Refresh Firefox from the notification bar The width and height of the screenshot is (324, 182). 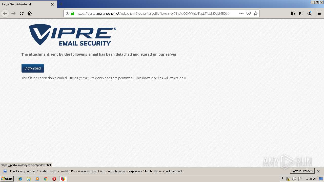tap(302, 171)
